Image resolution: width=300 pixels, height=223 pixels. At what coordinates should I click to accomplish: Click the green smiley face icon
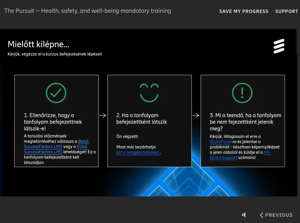(x=149, y=92)
